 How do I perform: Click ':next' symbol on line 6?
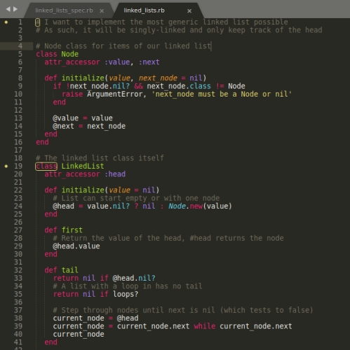pos(149,62)
